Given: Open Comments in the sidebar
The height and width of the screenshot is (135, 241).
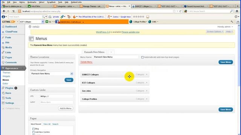Looking at the screenshot, I should [11, 63].
